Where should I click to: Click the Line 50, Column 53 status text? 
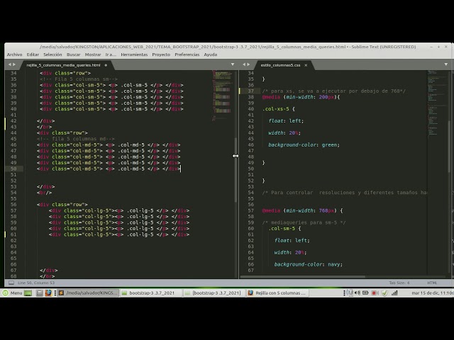[36, 283]
